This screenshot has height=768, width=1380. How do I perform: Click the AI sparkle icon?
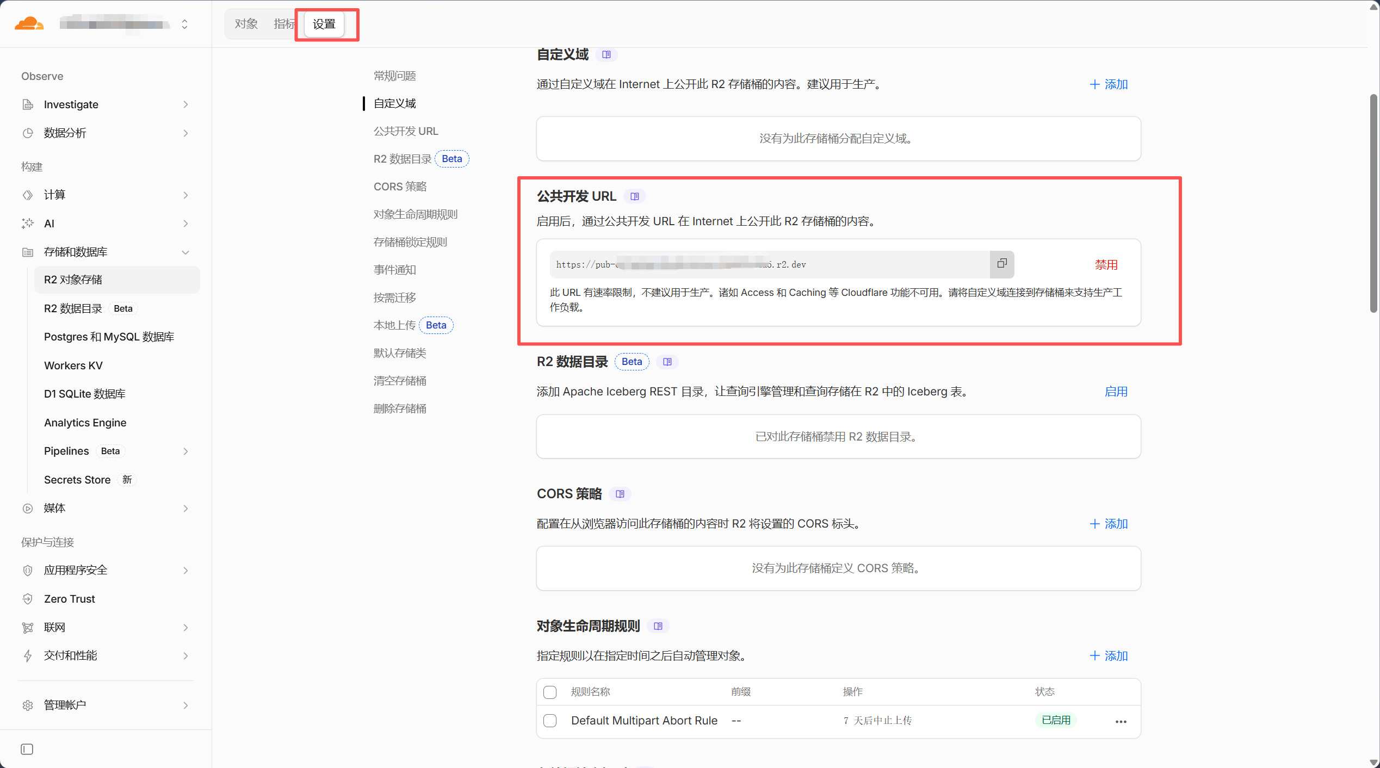click(x=28, y=224)
